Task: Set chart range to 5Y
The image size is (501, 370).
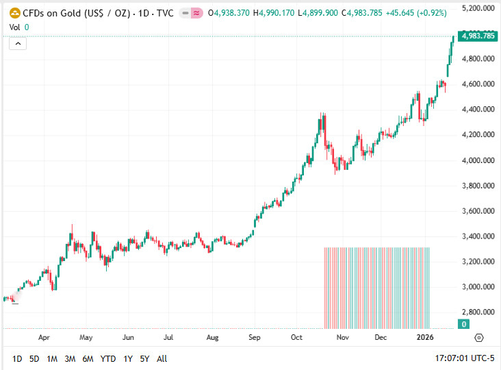Action: pos(144,358)
